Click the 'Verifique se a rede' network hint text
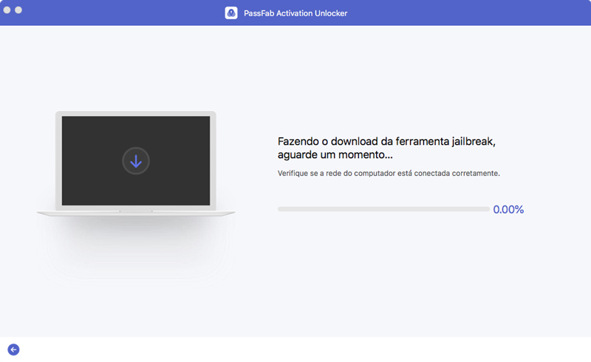 click(389, 174)
